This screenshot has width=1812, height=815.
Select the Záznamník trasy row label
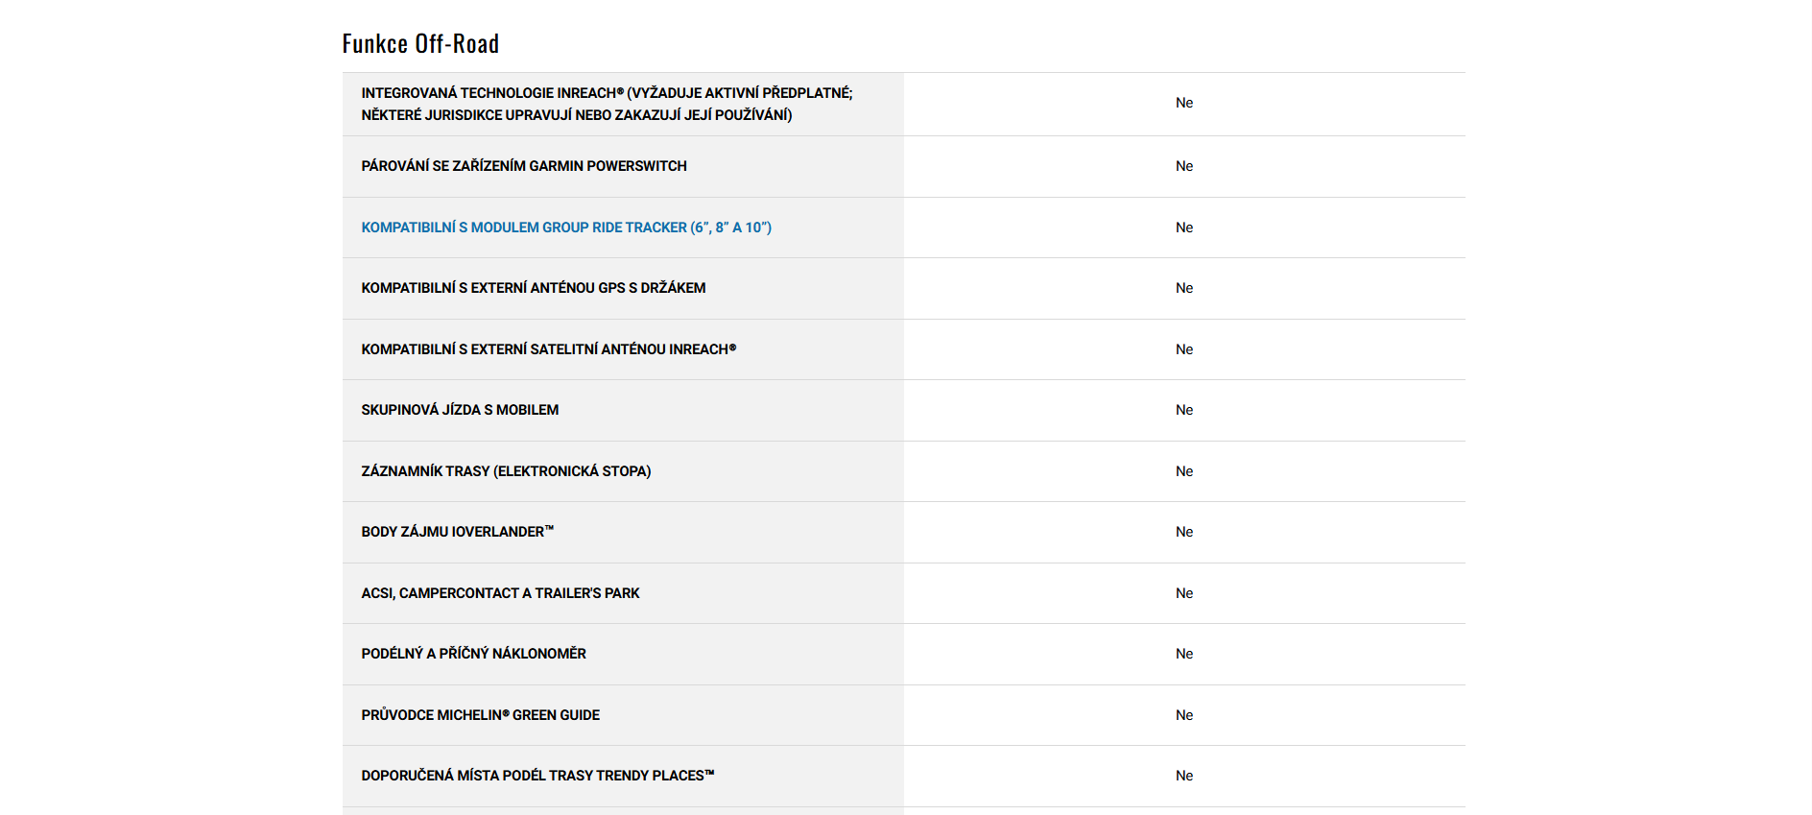pos(506,471)
